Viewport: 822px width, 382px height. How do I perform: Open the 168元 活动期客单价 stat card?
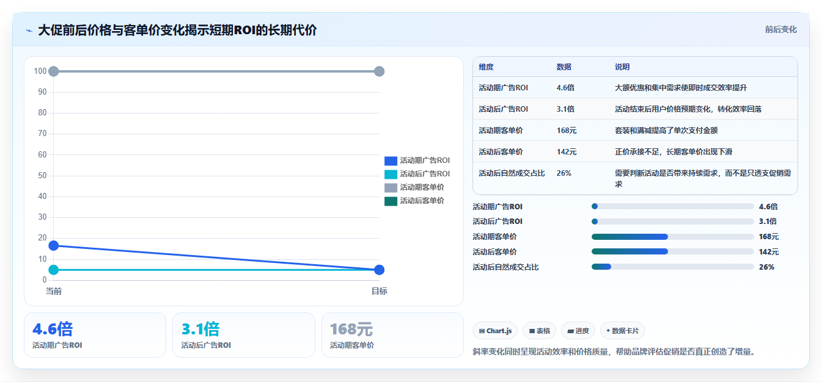coord(392,335)
